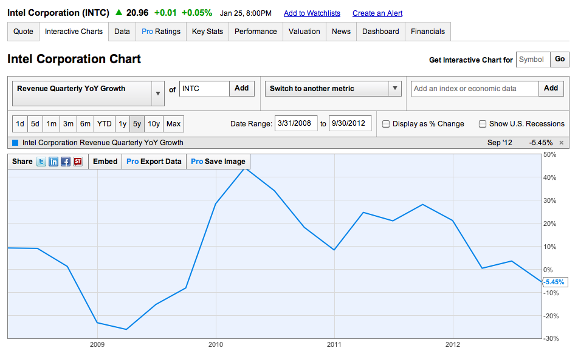Select the 1d time range
This screenshot has width=578, height=362.
(20, 124)
